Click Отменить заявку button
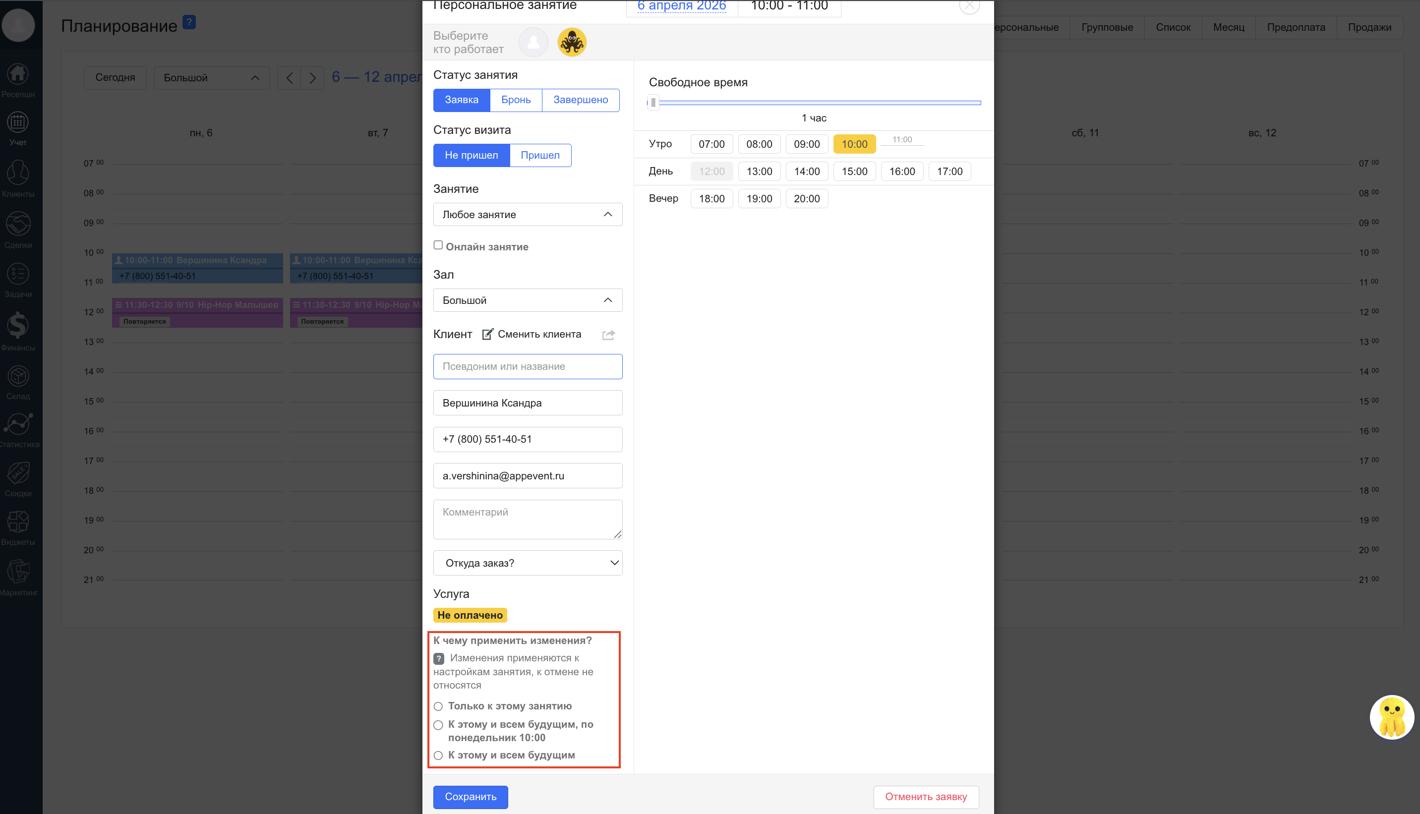The image size is (1420, 814). [x=925, y=797]
